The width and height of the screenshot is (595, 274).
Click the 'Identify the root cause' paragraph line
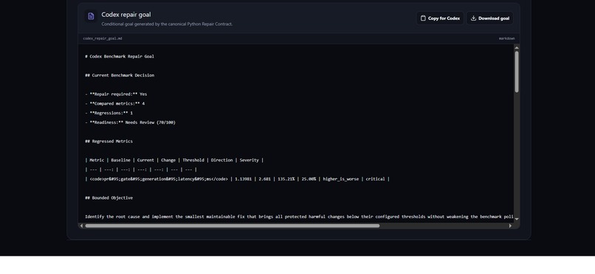coord(299,217)
